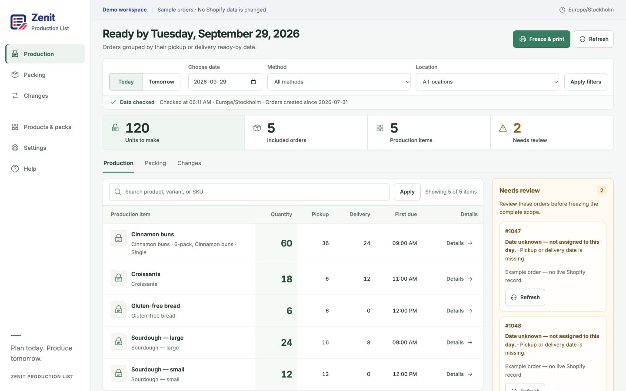Click the Sourdough — large product icon
The width and height of the screenshot is (626, 391).
(119, 341)
